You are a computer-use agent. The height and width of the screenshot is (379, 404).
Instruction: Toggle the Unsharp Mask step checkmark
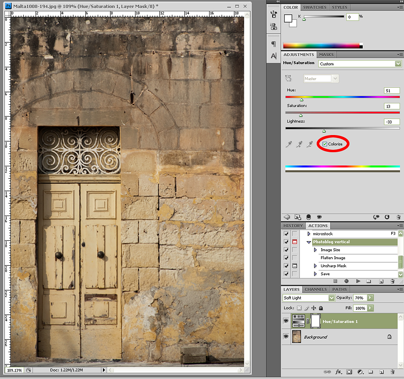[x=286, y=266]
